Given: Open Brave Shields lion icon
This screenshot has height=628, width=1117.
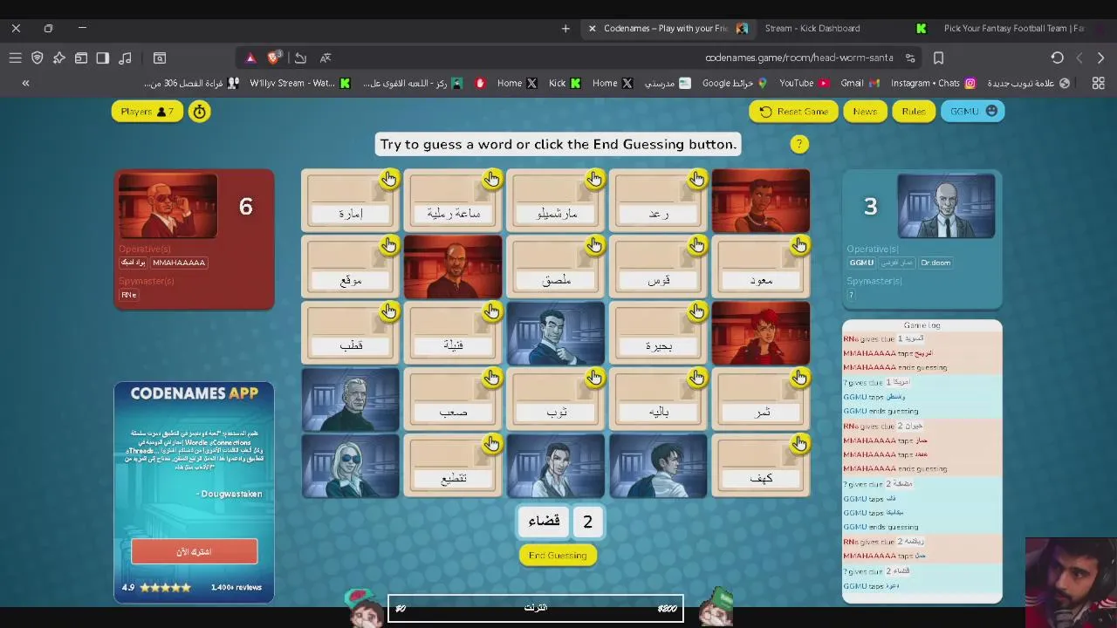Looking at the screenshot, I should point(273,58).
